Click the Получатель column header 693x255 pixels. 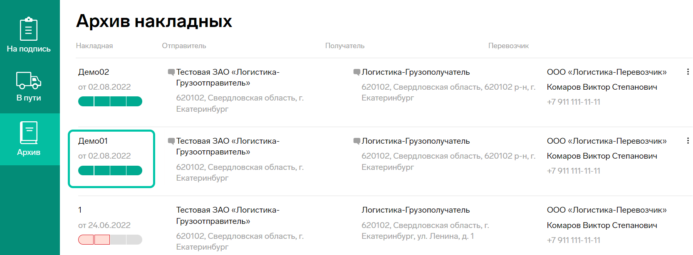345,46
